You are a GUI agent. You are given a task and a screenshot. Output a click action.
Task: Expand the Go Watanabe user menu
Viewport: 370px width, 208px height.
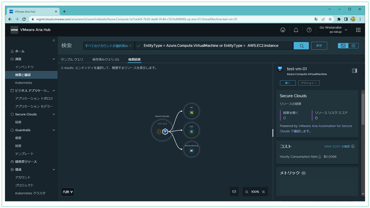point(334,30)
